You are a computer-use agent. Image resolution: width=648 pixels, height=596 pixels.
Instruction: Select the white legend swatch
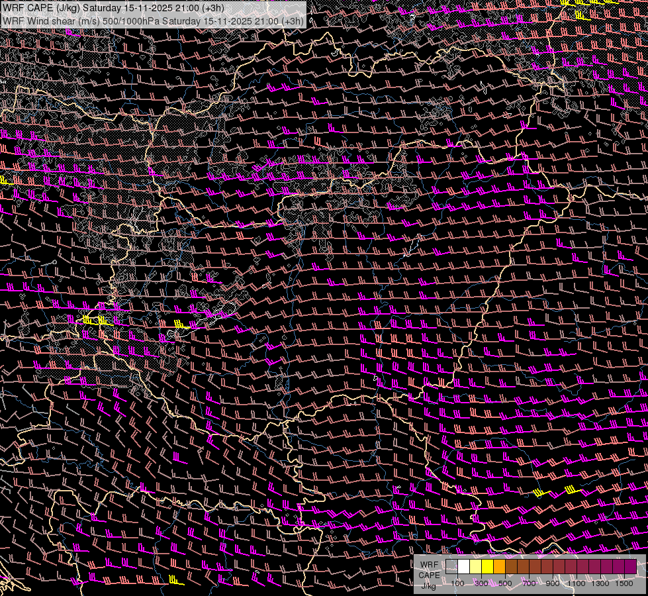(x=464, y=567)
